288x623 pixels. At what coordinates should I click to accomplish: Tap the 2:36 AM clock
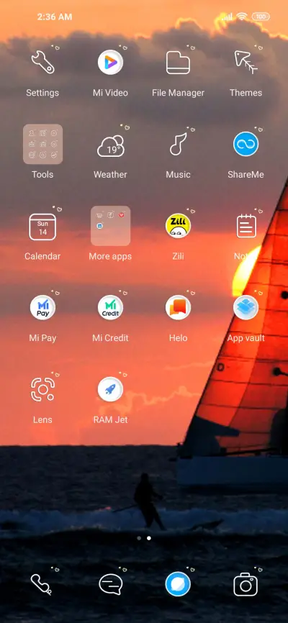point(55,17)
